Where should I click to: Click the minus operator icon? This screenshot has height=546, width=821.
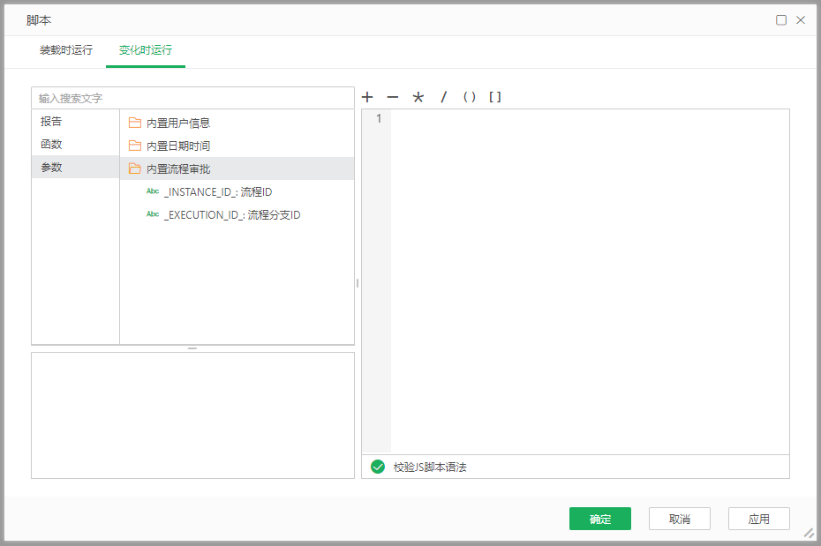click(x=392, y=97)
